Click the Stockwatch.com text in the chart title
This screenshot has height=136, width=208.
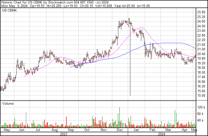point(60,2)
